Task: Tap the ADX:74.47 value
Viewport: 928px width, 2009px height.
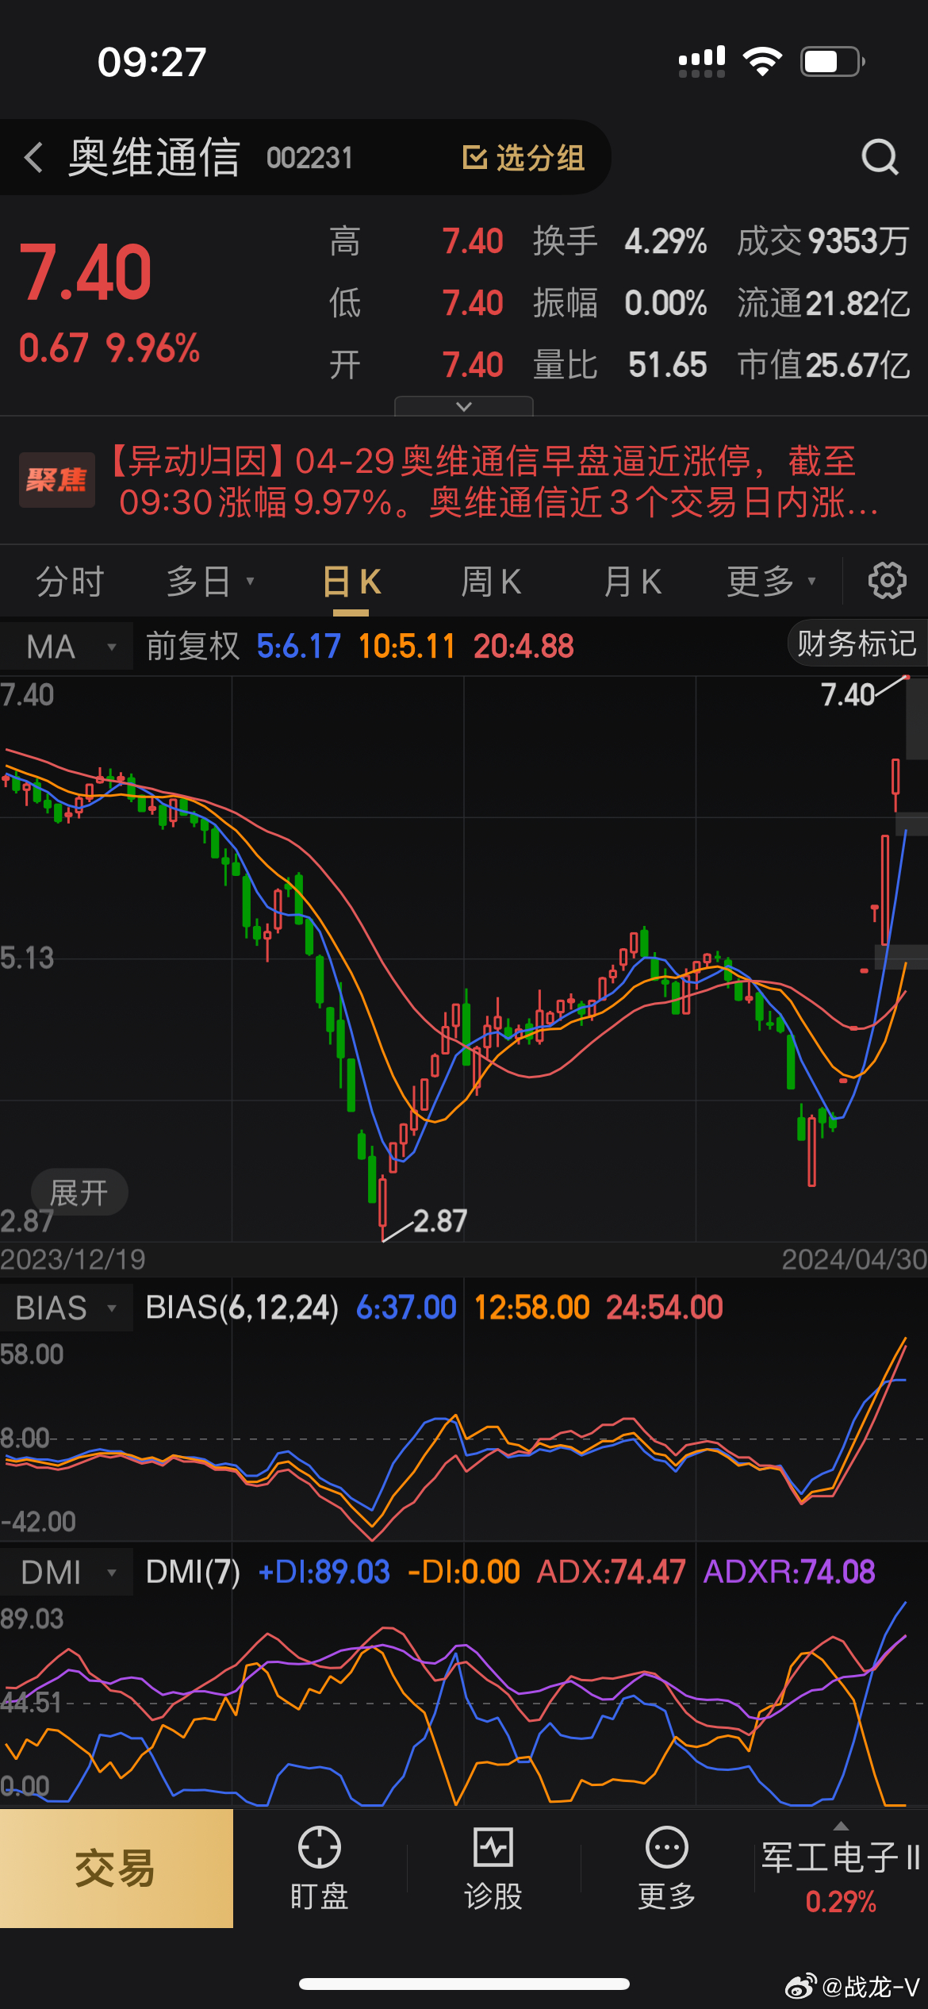Action: pos(611,1572)
